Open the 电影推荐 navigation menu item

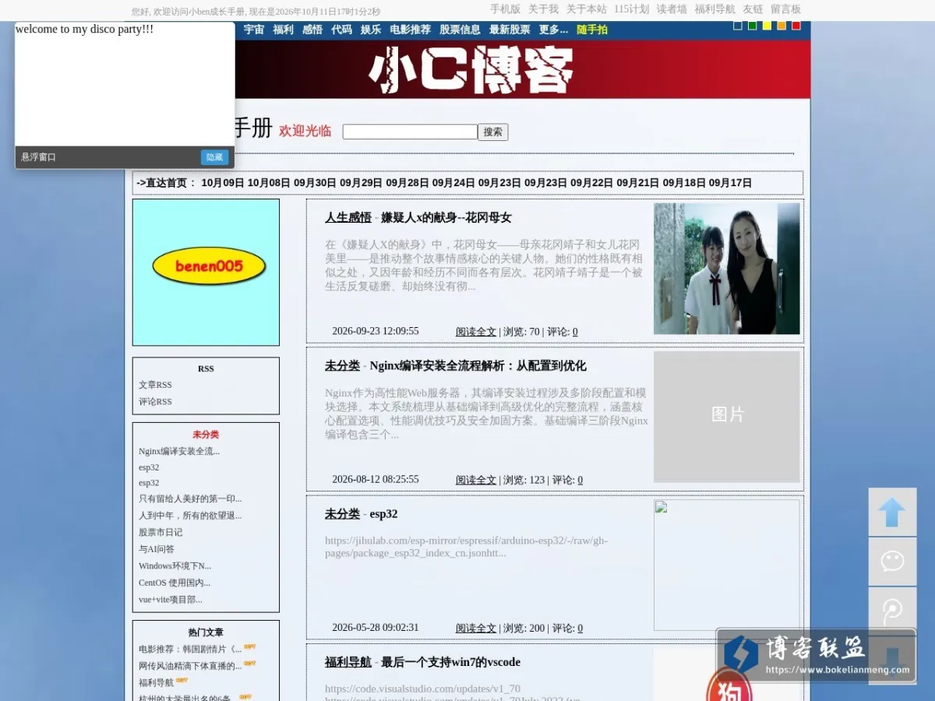(x=411, y=30)
